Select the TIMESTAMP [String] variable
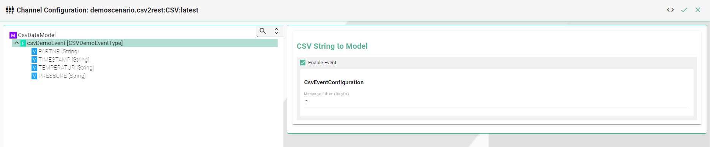Viewport: 710px width, 147px height. point(64,60)
